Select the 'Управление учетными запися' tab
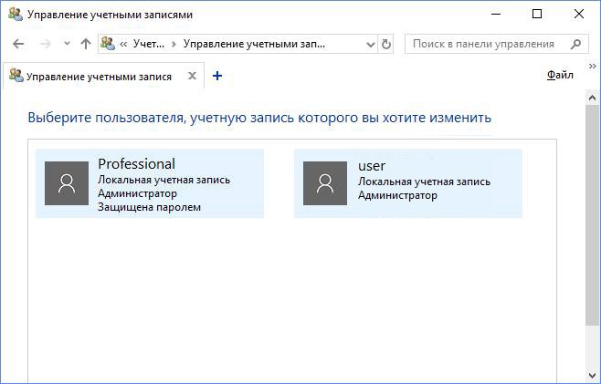Viewport: 601px width, 384px height. tap(103, 76)
